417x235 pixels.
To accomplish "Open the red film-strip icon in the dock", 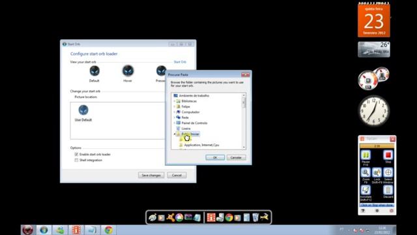I will click(x=211, y=217).
